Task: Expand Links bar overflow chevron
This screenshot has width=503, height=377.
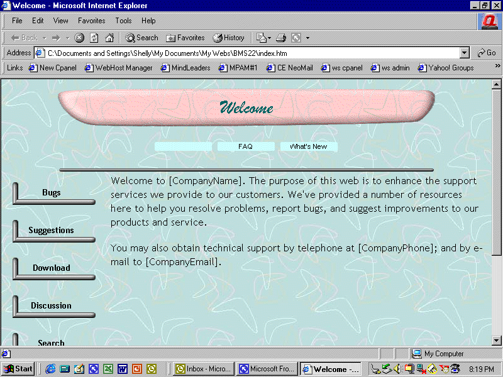Action: click(497, 66)
